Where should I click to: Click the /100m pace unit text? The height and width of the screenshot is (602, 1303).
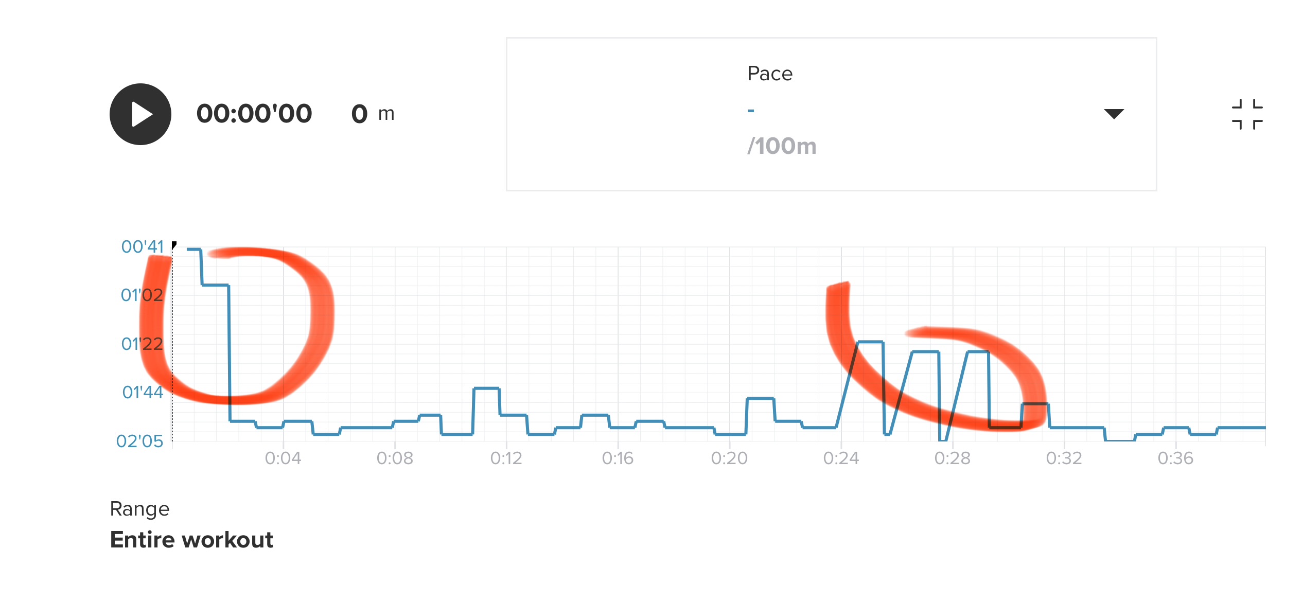point(782,146)
